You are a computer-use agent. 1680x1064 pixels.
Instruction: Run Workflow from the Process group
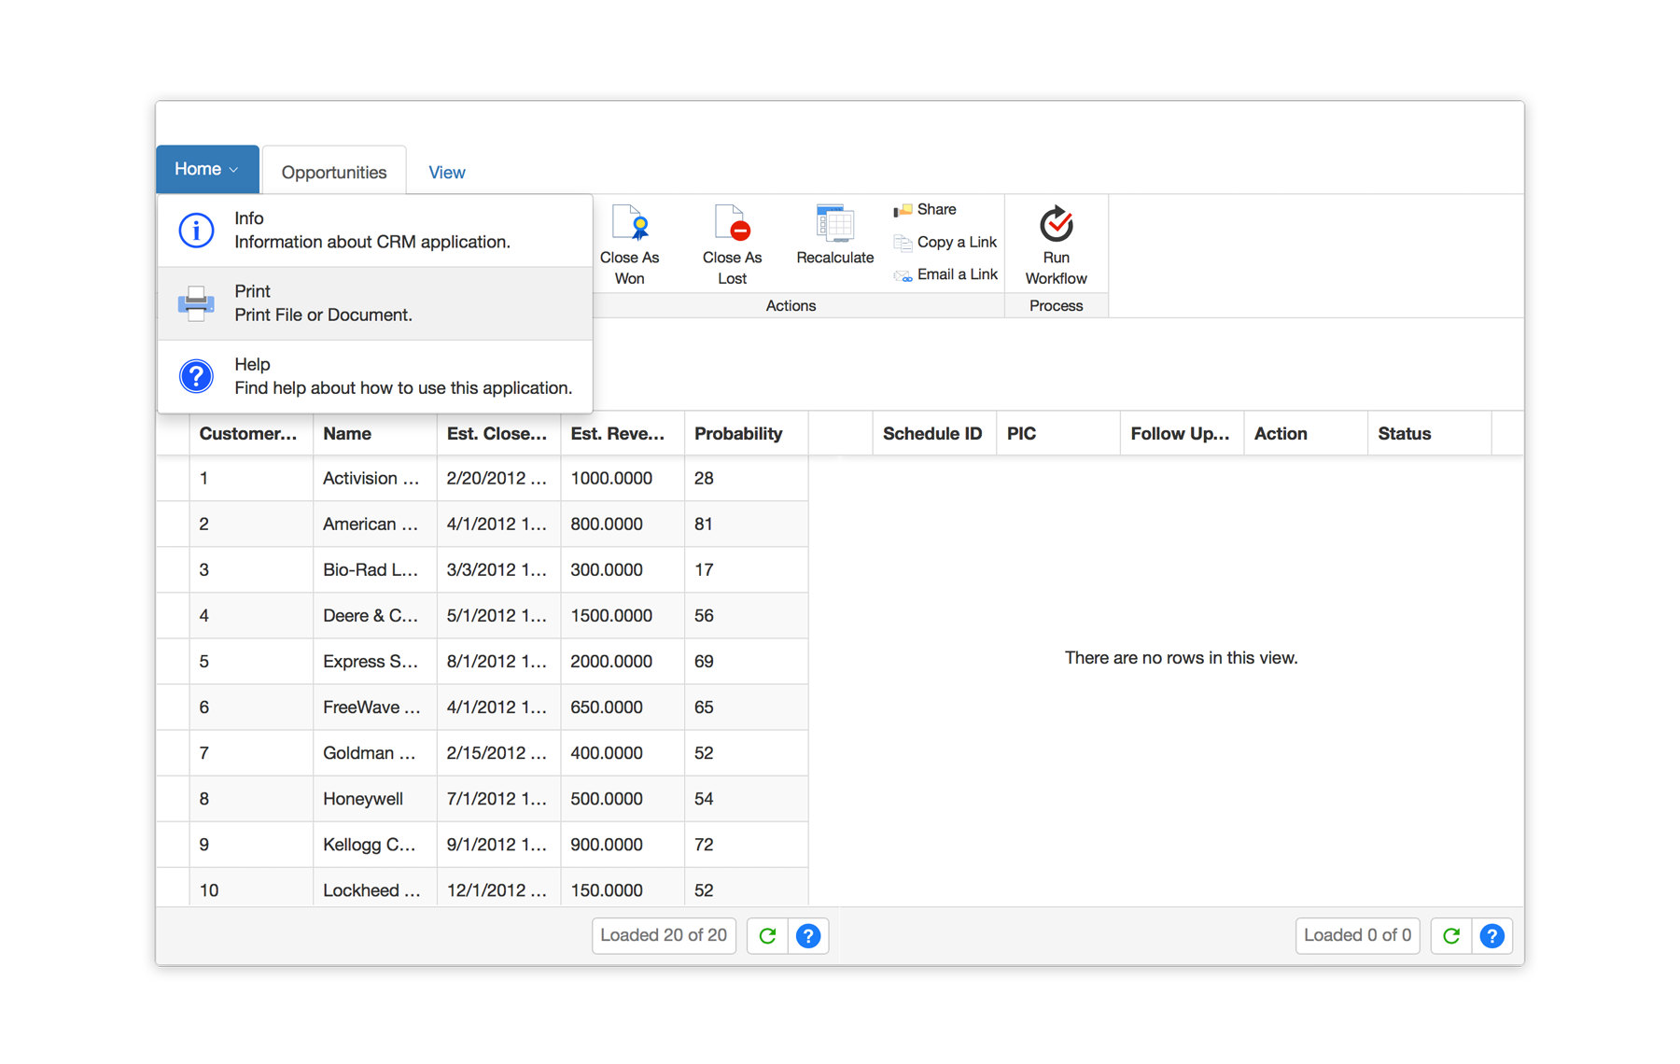1056,245
